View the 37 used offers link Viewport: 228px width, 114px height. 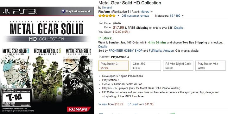tap(133, 104)
